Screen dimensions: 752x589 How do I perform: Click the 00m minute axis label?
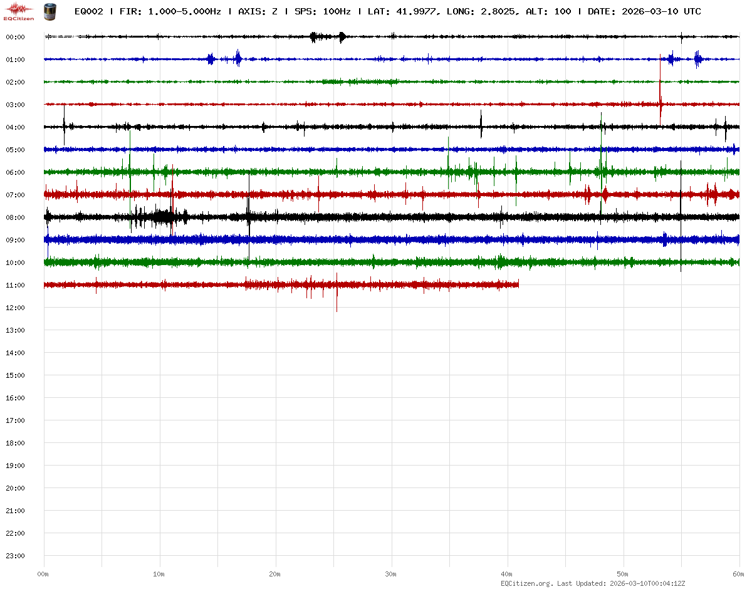[x=43, y=574]
